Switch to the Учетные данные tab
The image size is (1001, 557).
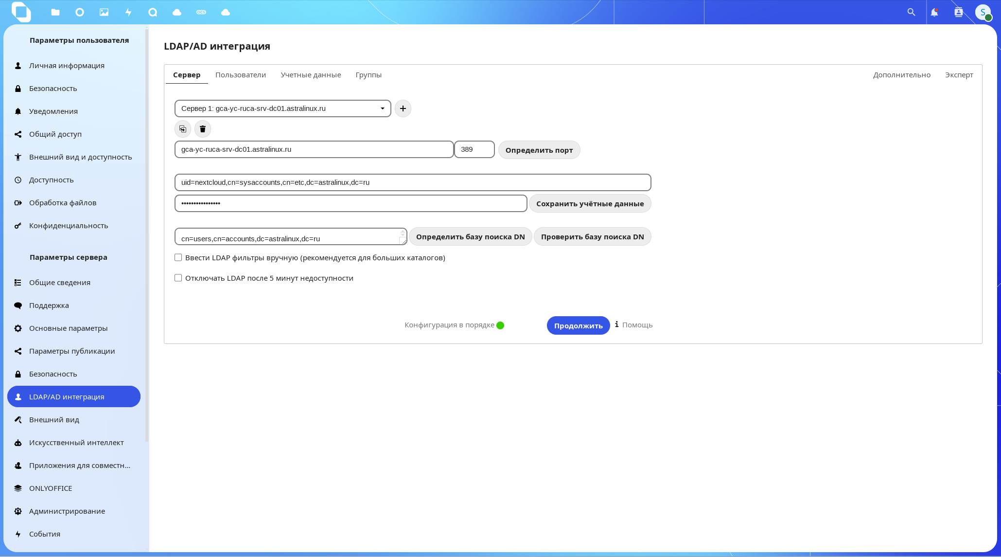click(311, 75)
